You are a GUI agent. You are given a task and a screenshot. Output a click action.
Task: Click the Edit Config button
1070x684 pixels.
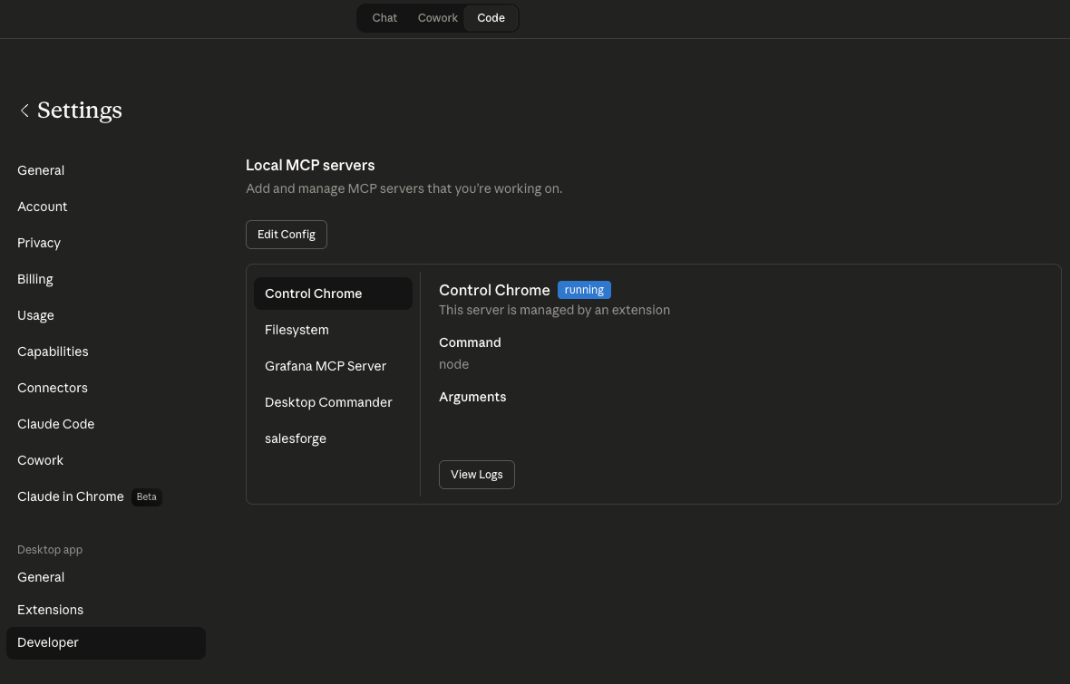pyautogui.click(x=286, y=235)
